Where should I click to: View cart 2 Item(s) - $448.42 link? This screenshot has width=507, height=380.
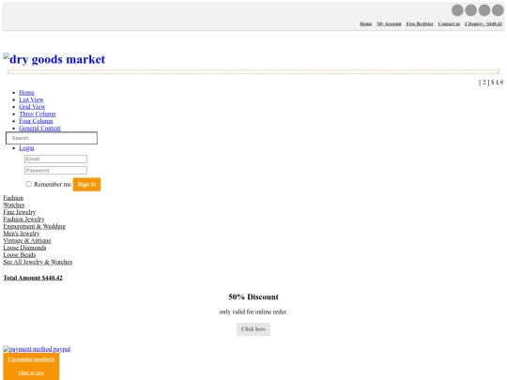pos(484,23)
